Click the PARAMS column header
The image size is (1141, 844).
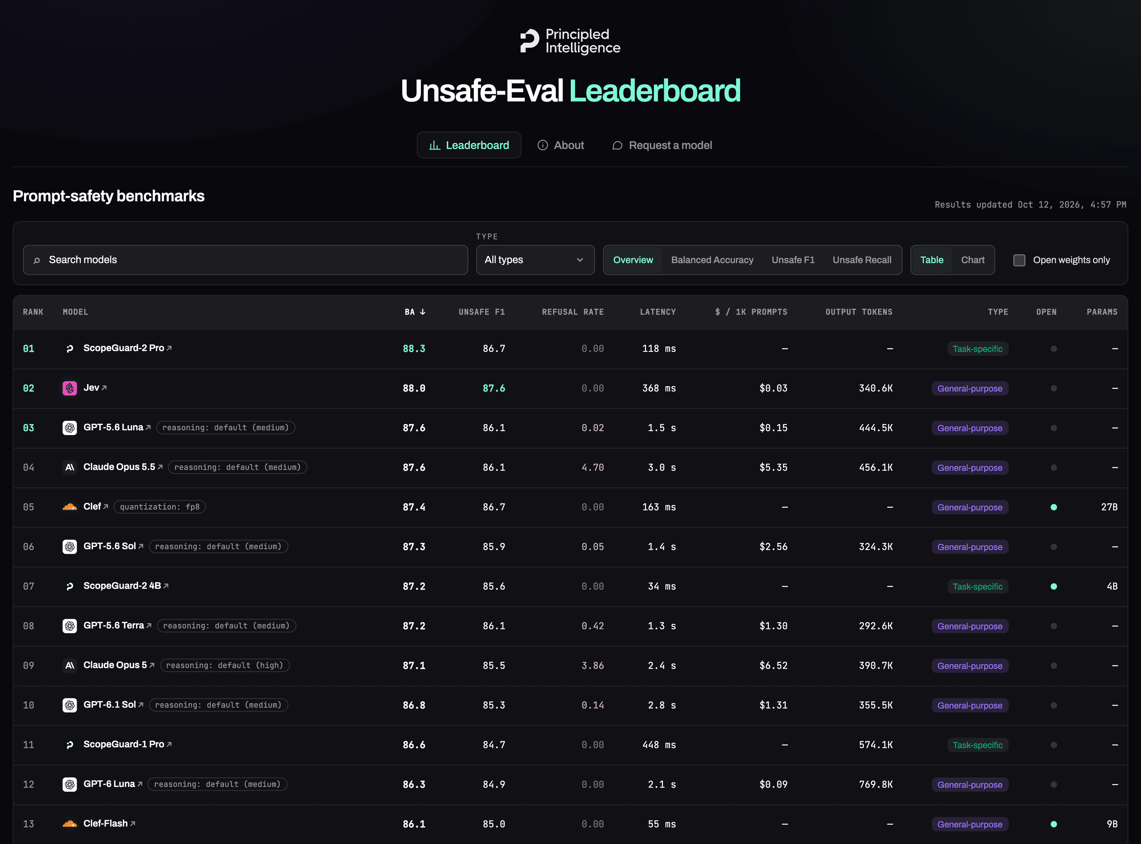pos(1102,312)
